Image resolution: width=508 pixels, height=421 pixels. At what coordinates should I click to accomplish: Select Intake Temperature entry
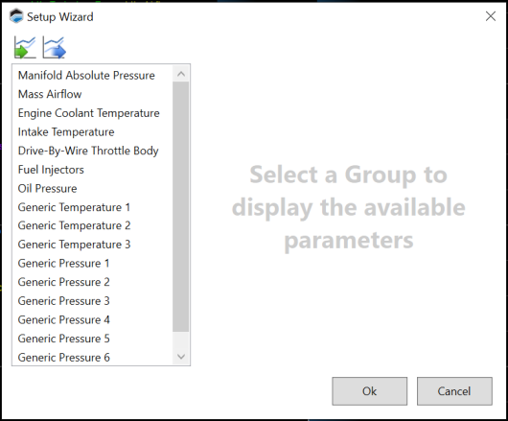[x=92, y=131]
